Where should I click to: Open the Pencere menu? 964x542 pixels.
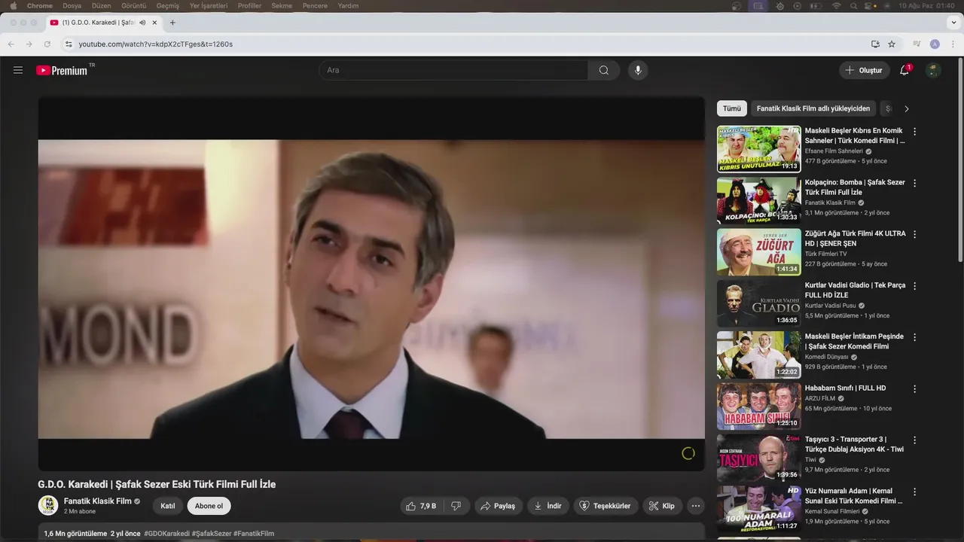[x=315, y=5]
